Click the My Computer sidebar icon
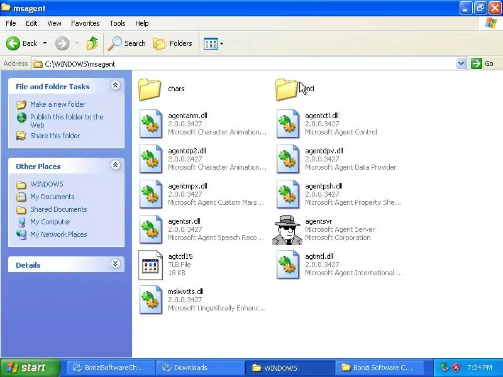The width and height of the screenshot is (503, 377). pos(21,222)
